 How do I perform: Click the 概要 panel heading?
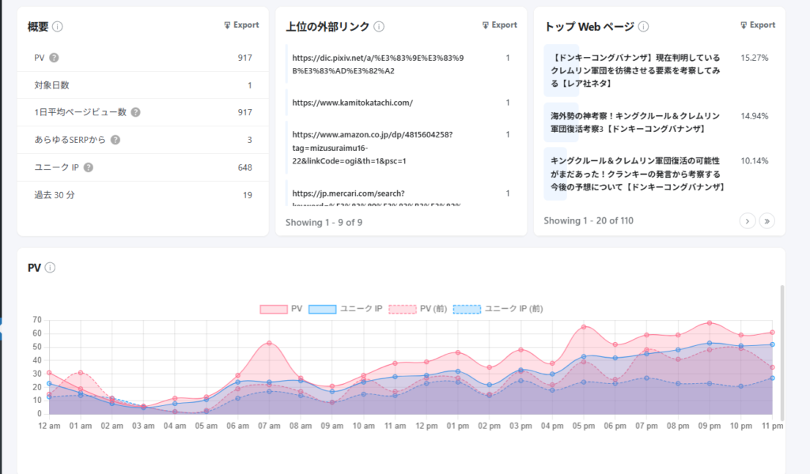[38, 27]
